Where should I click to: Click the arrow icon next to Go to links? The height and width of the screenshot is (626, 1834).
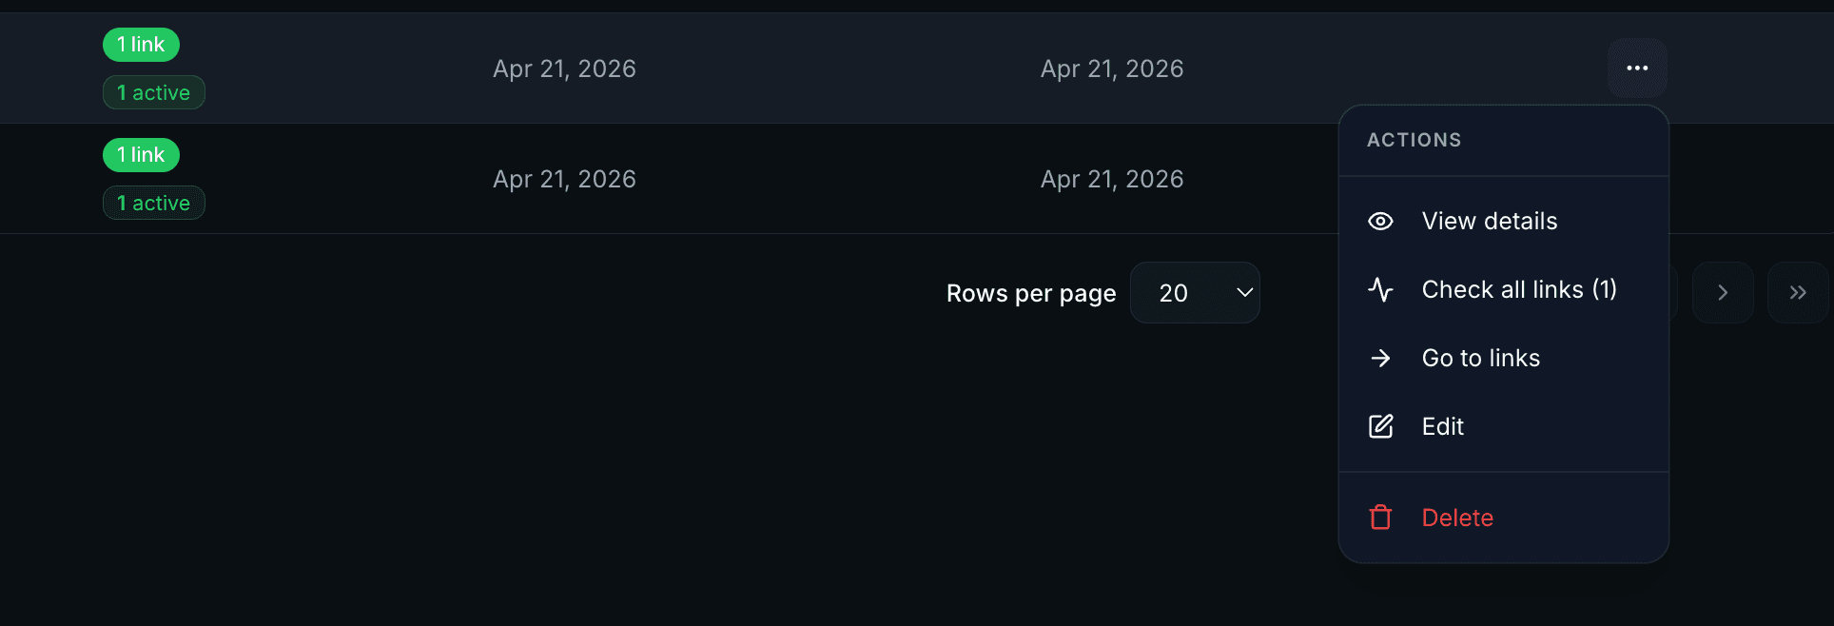tap(1380, 358)
